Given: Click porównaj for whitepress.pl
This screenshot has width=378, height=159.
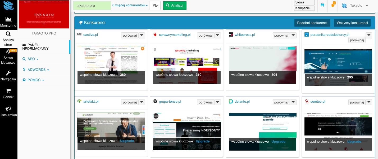Looking at the screenshot, I should [x=281, y=36].
